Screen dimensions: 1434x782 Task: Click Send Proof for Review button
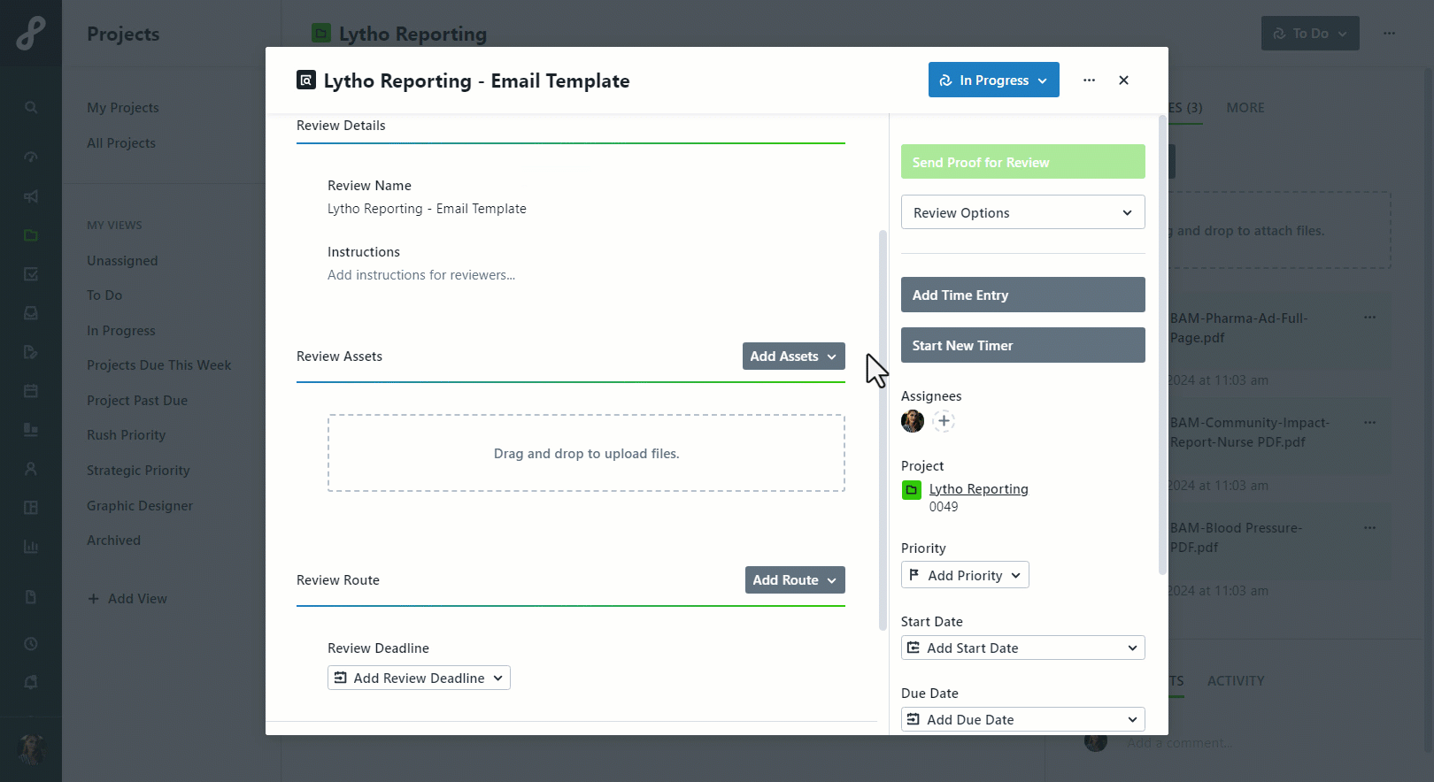pyautogui.click(x=1022, y=162)
